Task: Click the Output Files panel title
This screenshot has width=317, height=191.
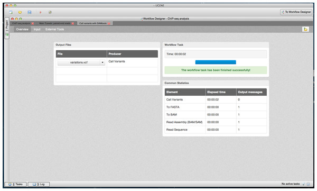Action: tap(63, 45)
